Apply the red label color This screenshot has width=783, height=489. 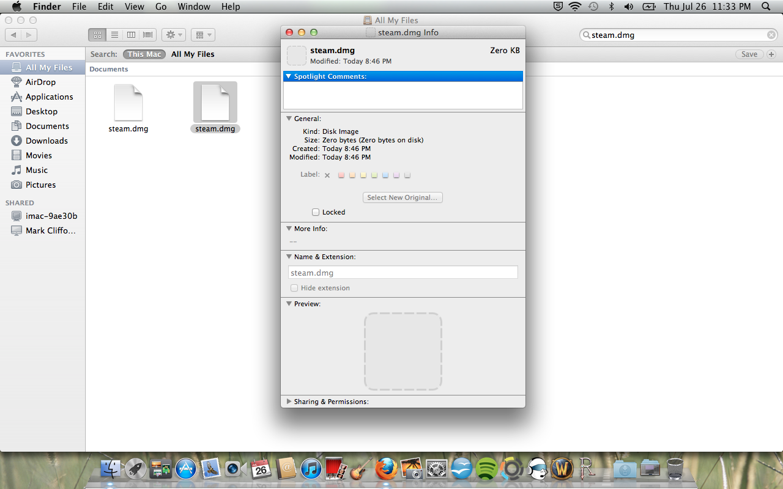(341, 175)
